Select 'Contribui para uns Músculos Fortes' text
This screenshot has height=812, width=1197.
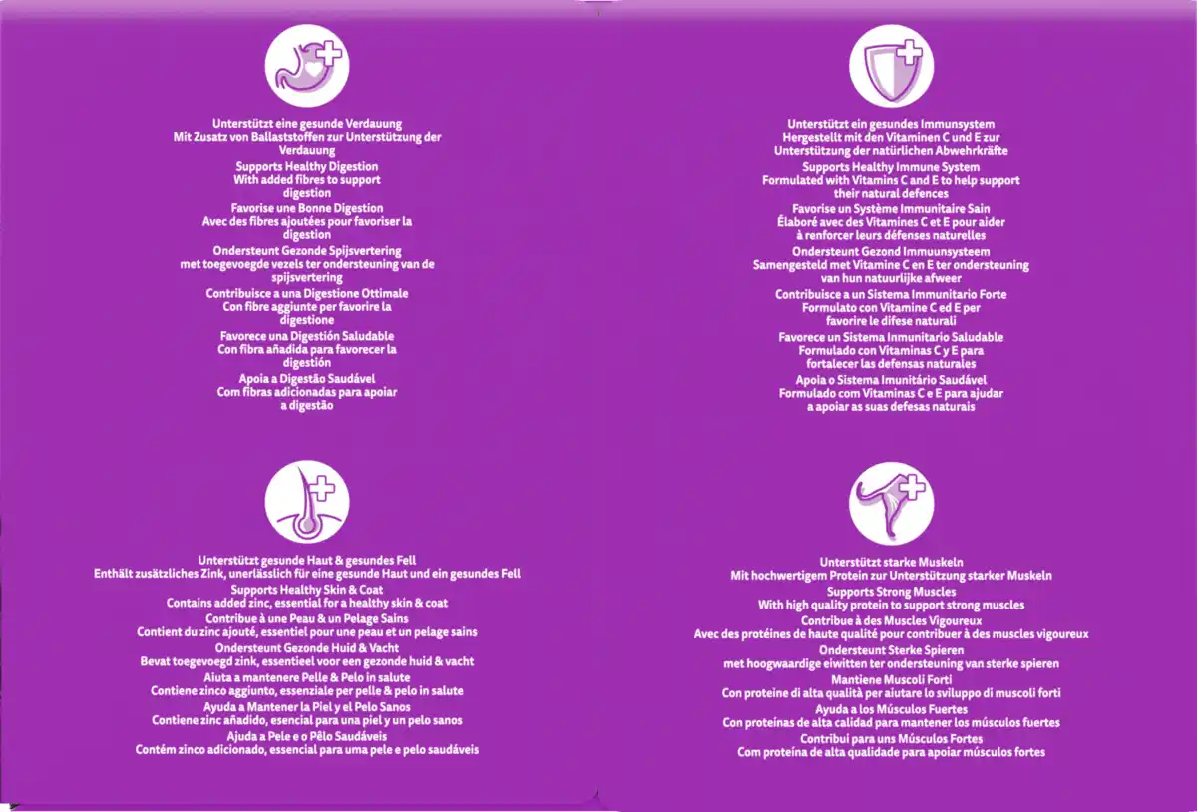coord(891,739)
